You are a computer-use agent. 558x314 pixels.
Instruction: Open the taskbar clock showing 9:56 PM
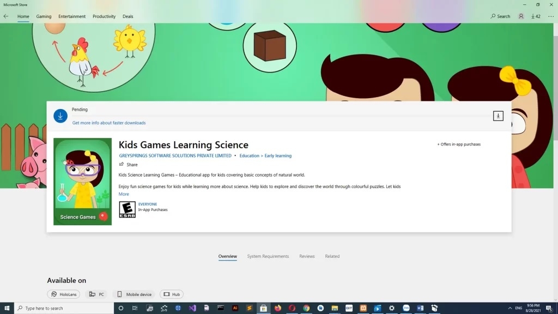(533, 308)
